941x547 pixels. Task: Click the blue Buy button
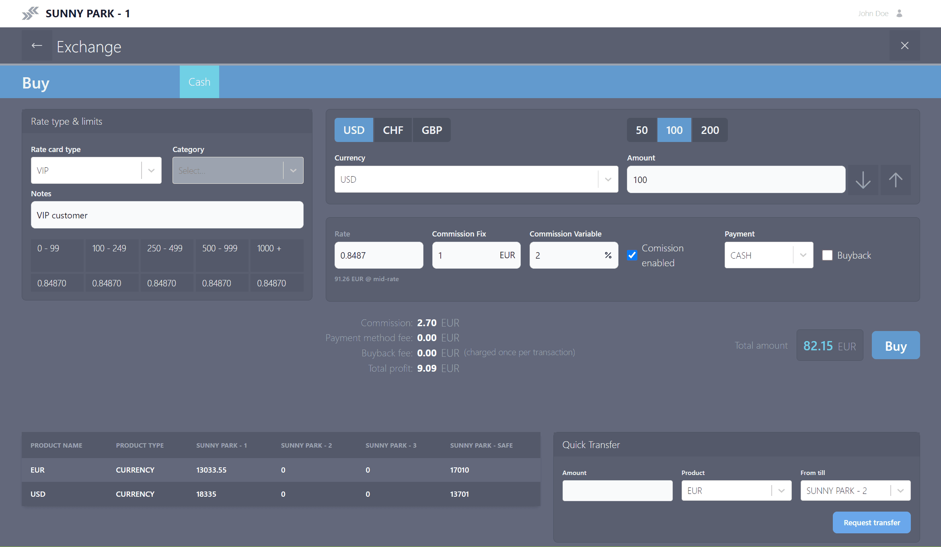tap(896, 345)
